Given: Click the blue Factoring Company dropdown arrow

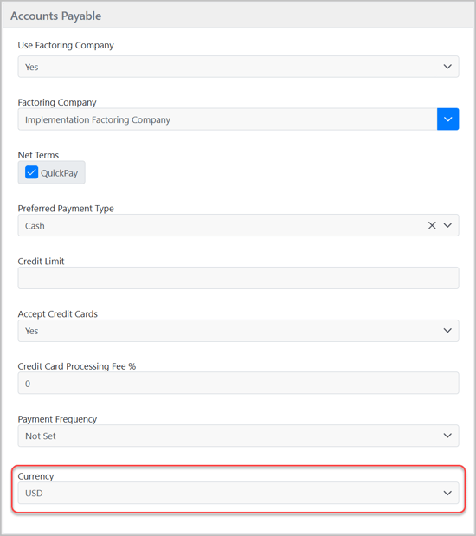Looking at the screenshot, I should 447,119.
